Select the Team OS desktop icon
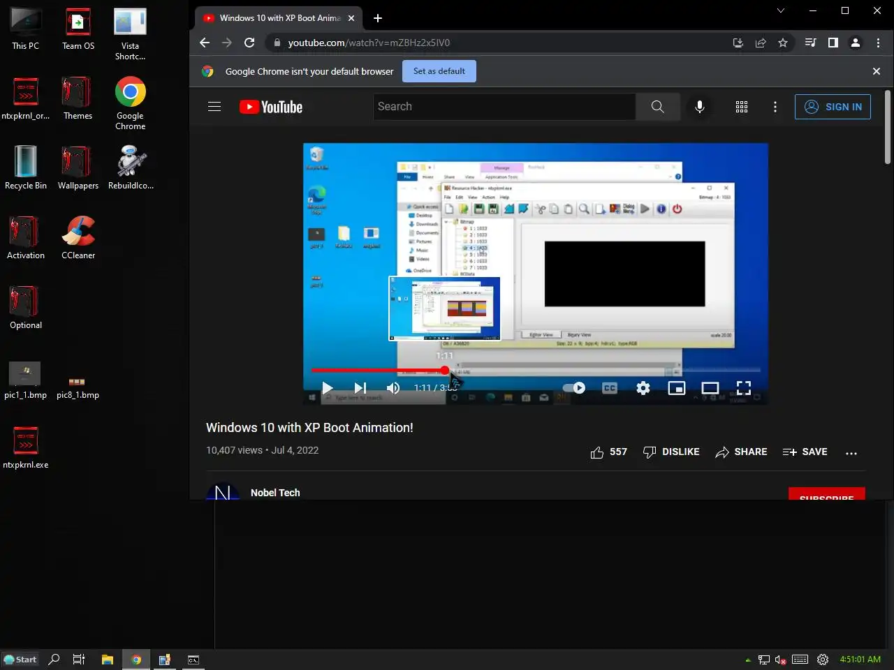This screenshot has width=894, height=670. pos(78,29)
